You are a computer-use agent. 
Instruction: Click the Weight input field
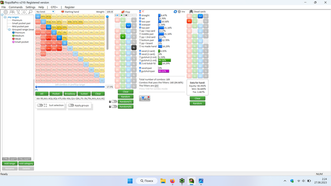point(110,12)
